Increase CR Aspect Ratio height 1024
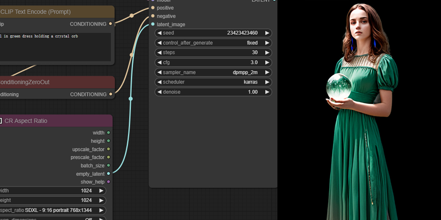 101,200
